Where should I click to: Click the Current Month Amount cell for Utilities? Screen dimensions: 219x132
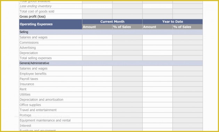(97, 94)
